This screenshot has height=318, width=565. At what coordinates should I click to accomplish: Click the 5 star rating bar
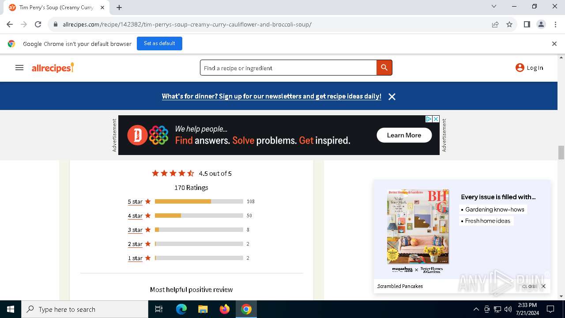[x=199, y=201]
